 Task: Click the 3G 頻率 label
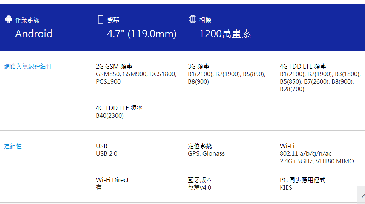coord(199,66)
